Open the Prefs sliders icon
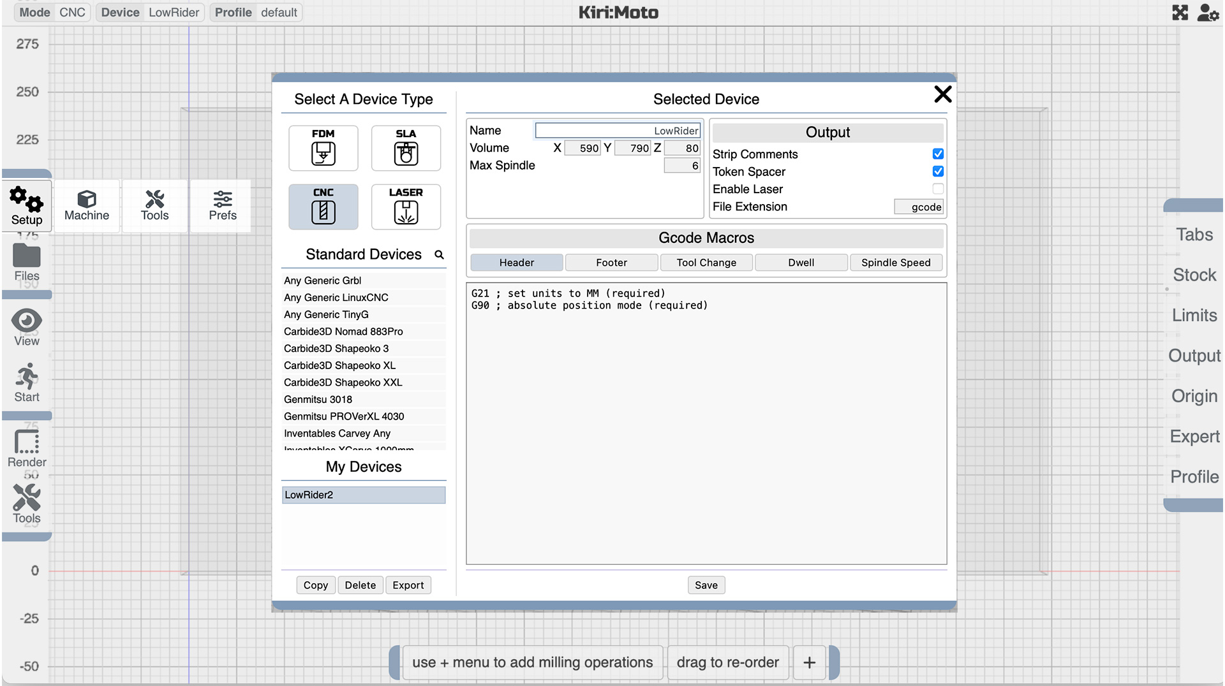Screen dimensions: 1225x686 point(223,206)
